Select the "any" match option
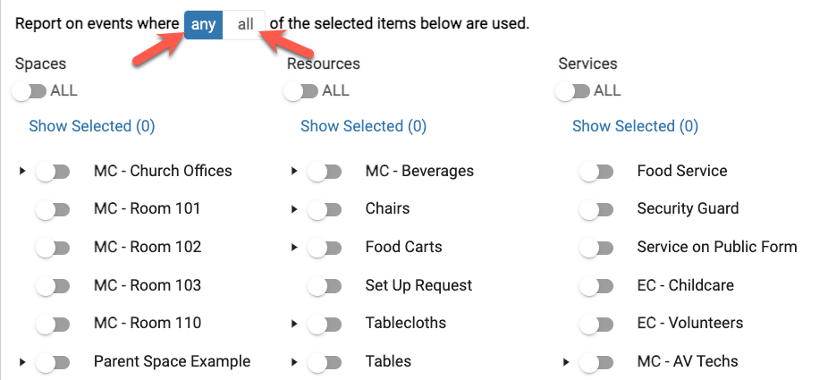The image size is (828, 380). 203,24
